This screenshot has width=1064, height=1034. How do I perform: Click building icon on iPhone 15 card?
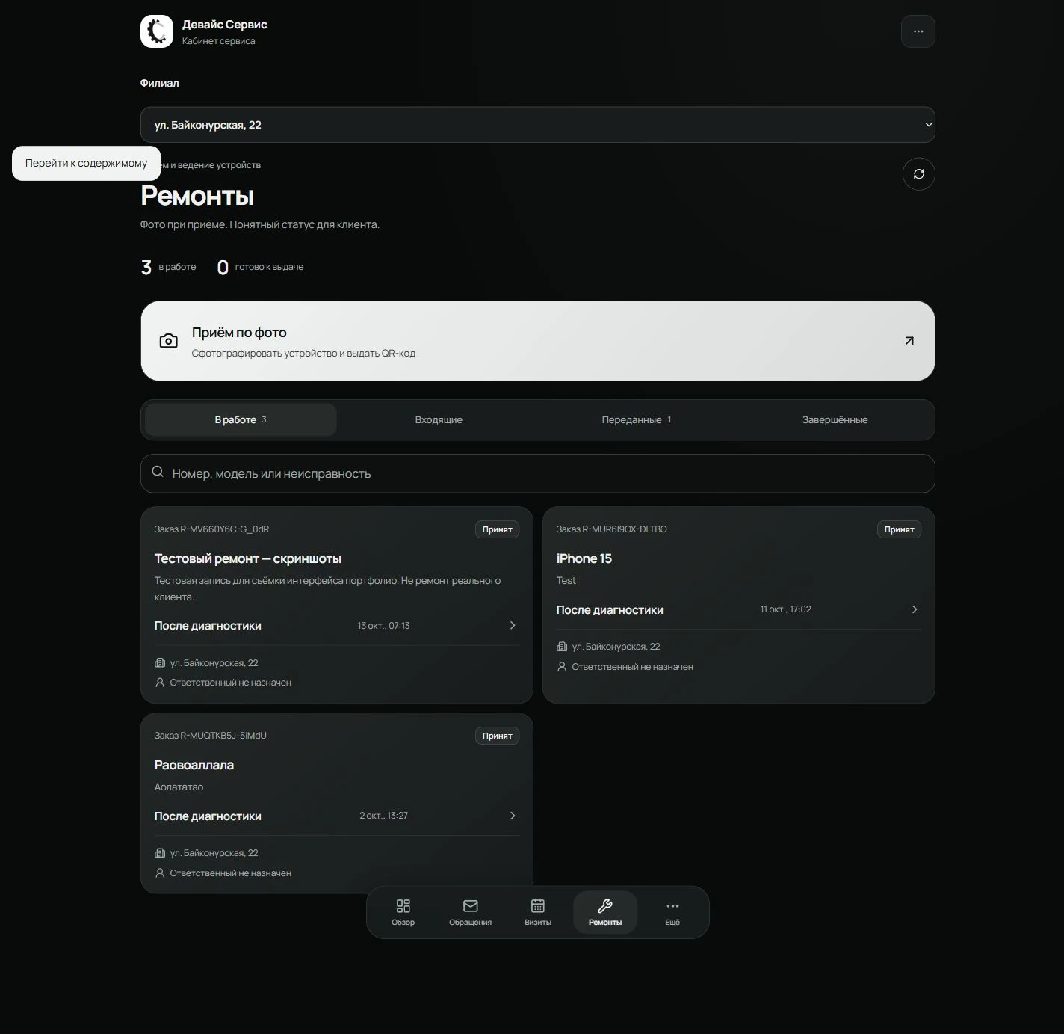(562, 647)
